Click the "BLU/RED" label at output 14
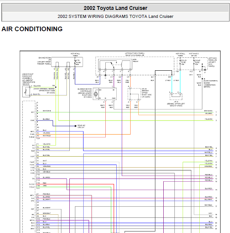The width and height of the screenshot is (230, 233). 208,189
